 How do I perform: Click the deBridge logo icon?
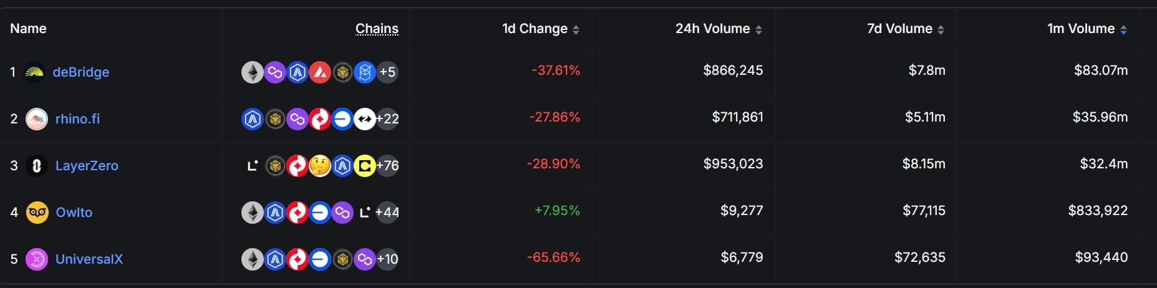click(34, 72)
